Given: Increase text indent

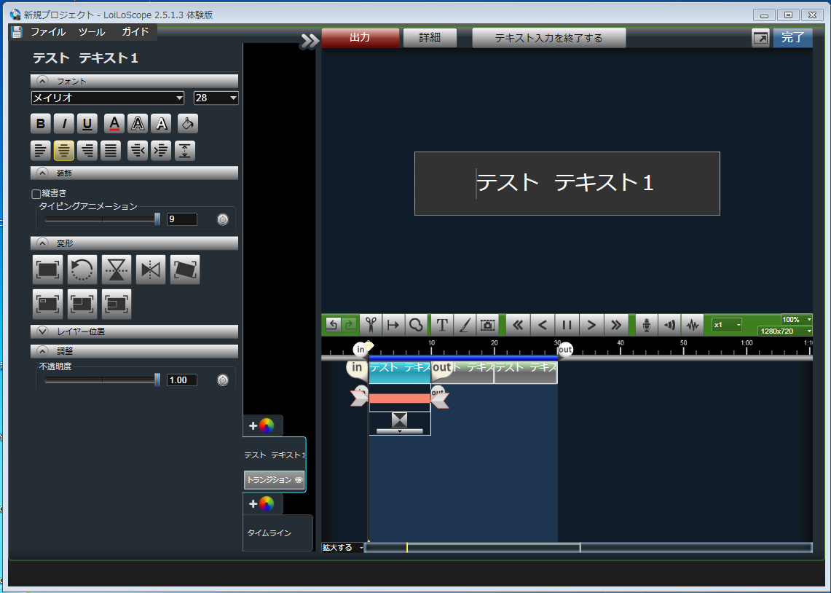Looking at the screenshot, I should [161, 151].
